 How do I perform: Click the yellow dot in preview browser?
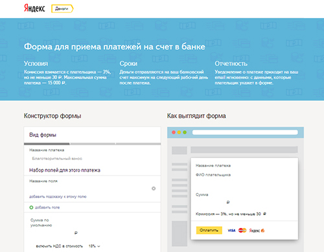[x=179, y=132]
